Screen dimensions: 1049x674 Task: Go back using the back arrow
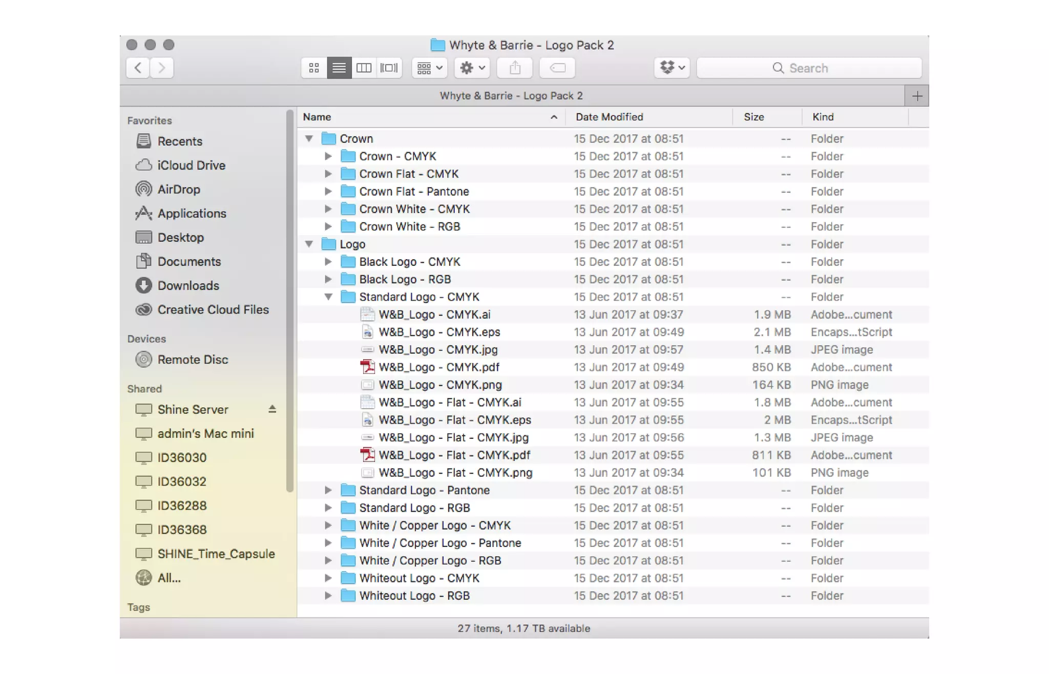point(138,68)
